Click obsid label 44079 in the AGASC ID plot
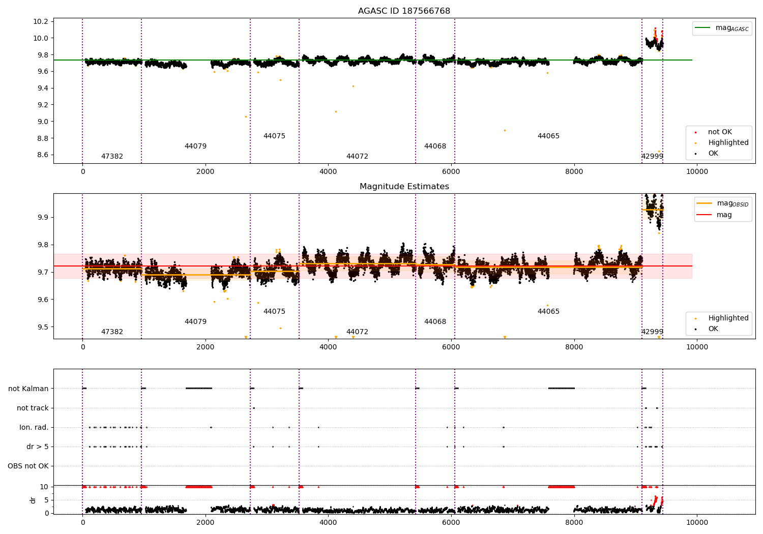The image size is (763, 534). point(195,146)
